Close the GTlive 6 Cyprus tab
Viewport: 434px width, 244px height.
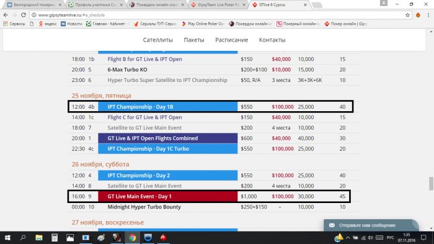[x=305, y=5]
